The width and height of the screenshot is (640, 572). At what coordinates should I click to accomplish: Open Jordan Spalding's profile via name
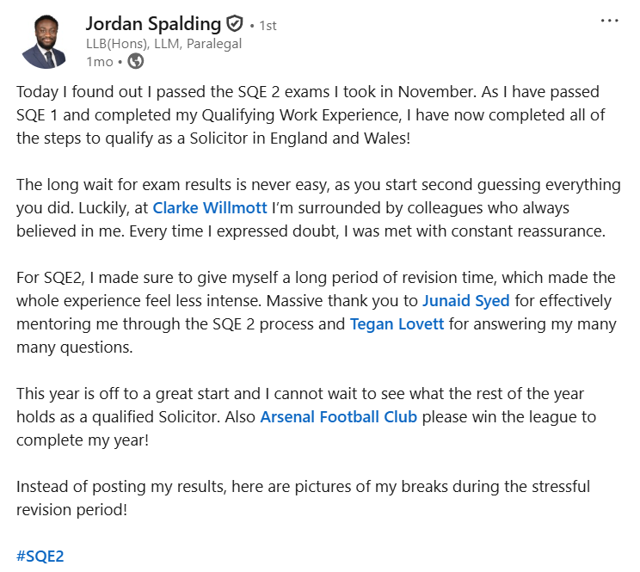153,24
